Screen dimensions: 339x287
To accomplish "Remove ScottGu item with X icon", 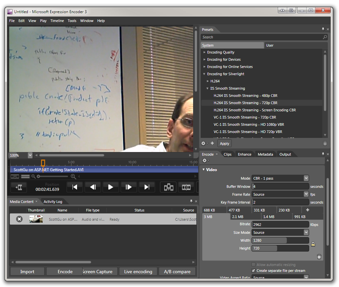I will [19, 219].
